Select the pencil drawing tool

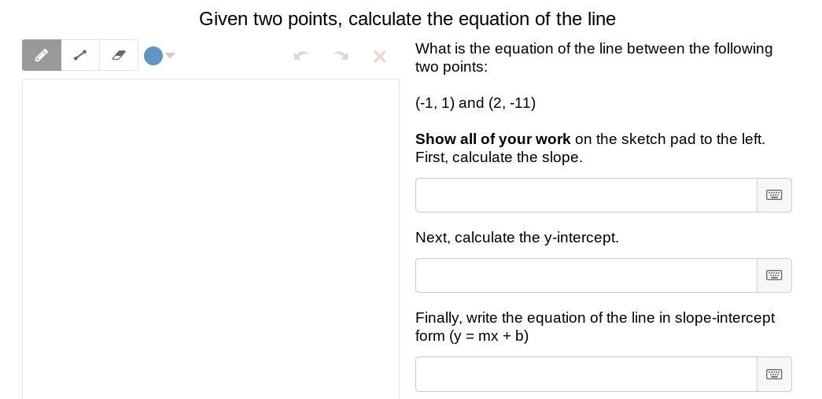pos(42,55)
